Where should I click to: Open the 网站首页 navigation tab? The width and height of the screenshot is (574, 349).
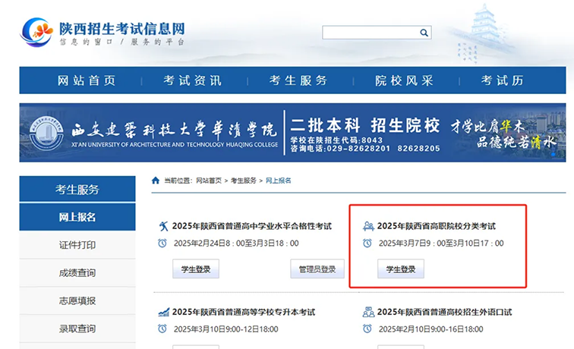87,80
